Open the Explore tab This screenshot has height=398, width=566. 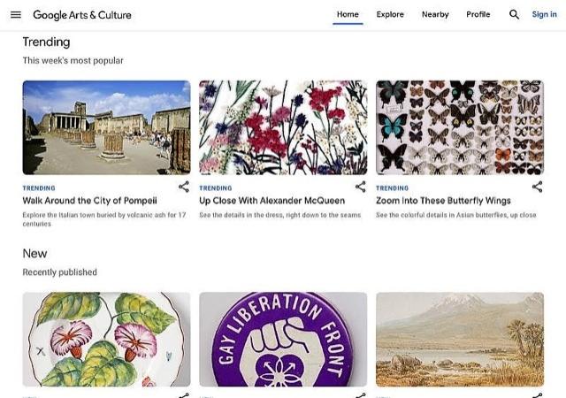coord(390,15)
